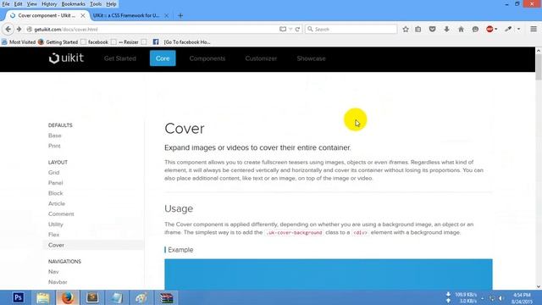
Task: Open the Utility sidebar link
Action: (55, 224)
